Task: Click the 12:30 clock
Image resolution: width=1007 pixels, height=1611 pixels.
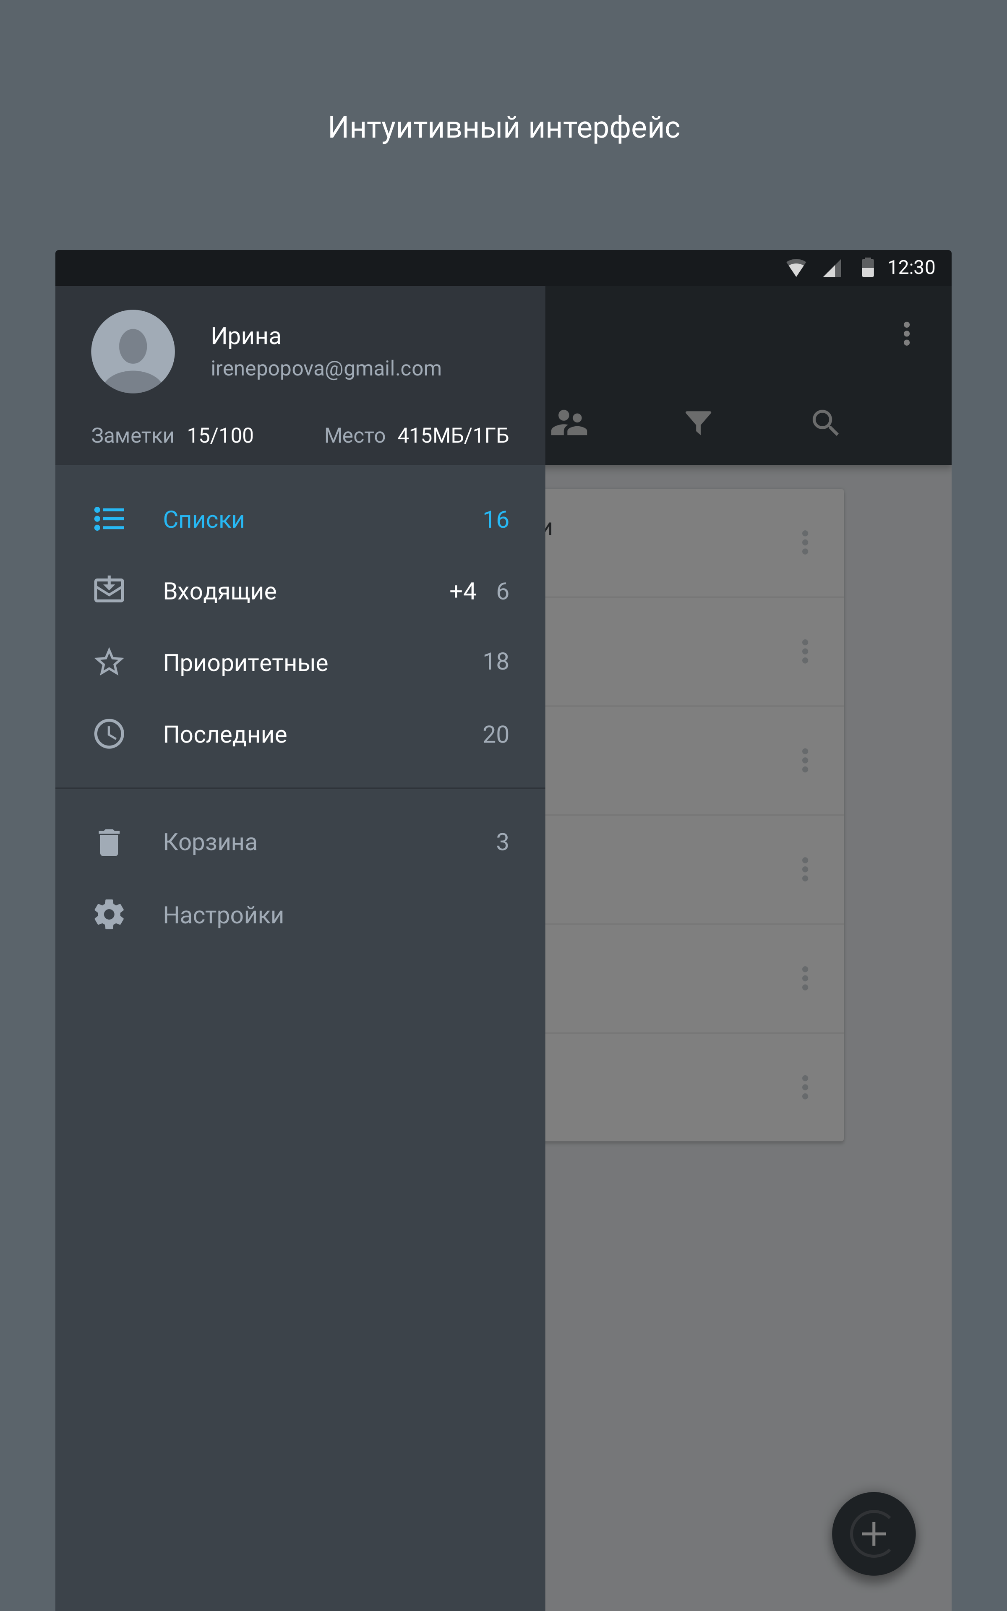Action: pyautogui.click(x=911, y=268)
